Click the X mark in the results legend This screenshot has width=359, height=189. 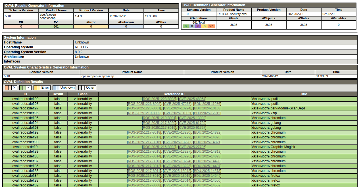coord(14,88)
